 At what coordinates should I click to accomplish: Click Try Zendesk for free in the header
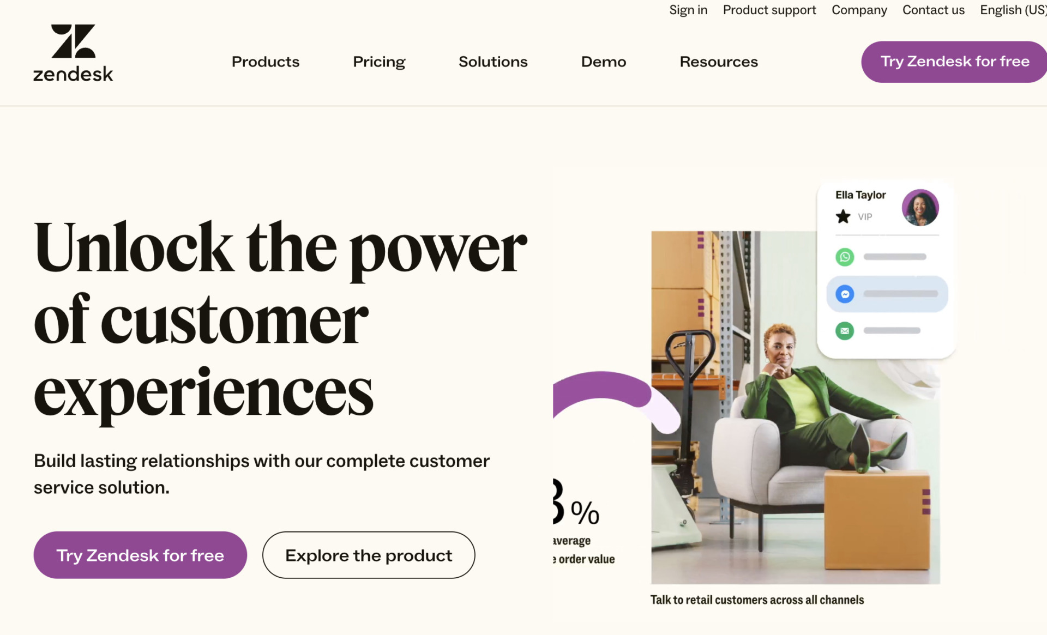tap(953, 61)
